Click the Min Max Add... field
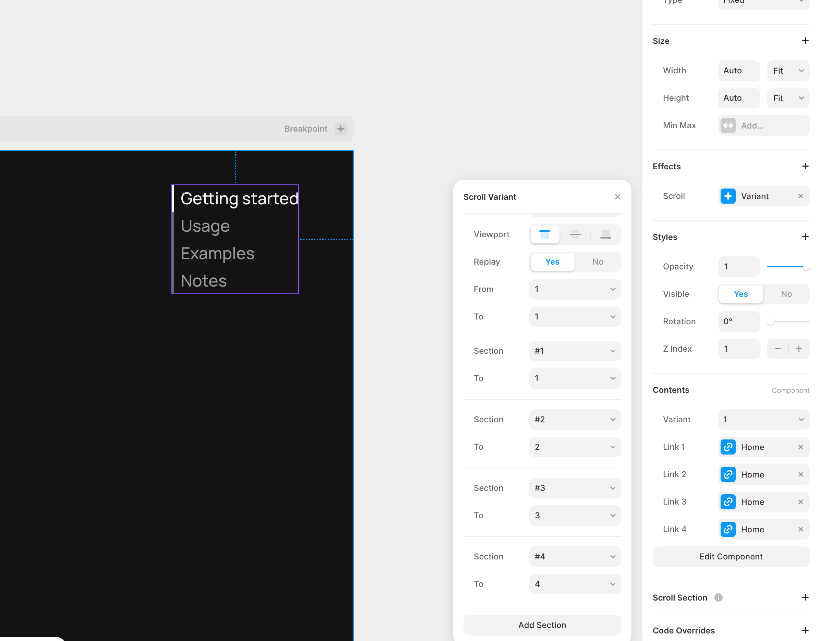 [x=764, y=125]
